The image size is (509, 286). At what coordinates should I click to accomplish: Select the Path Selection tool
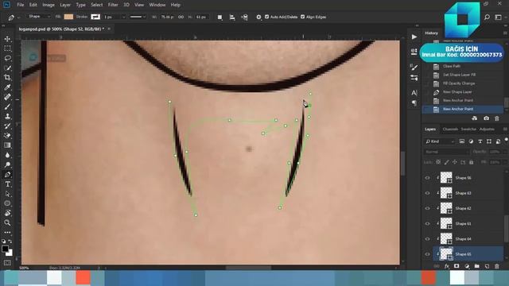(7, 194)
